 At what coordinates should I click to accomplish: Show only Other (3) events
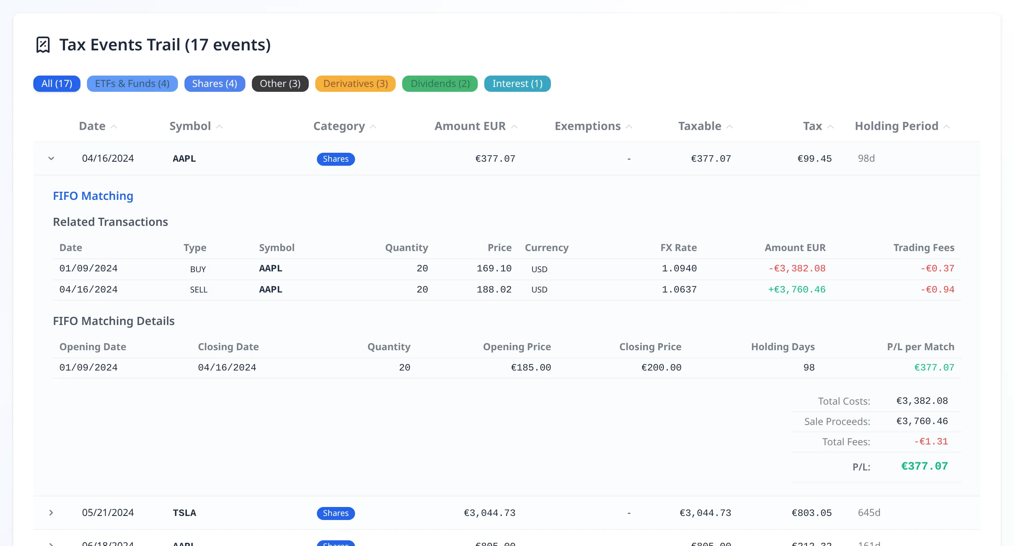click(280, 84)
